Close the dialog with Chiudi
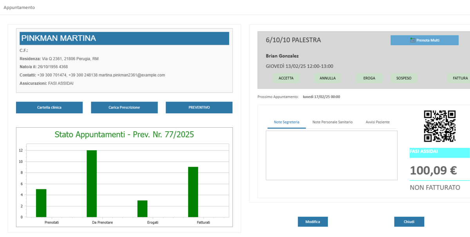470x237 pixels. [x=409, y=222]
